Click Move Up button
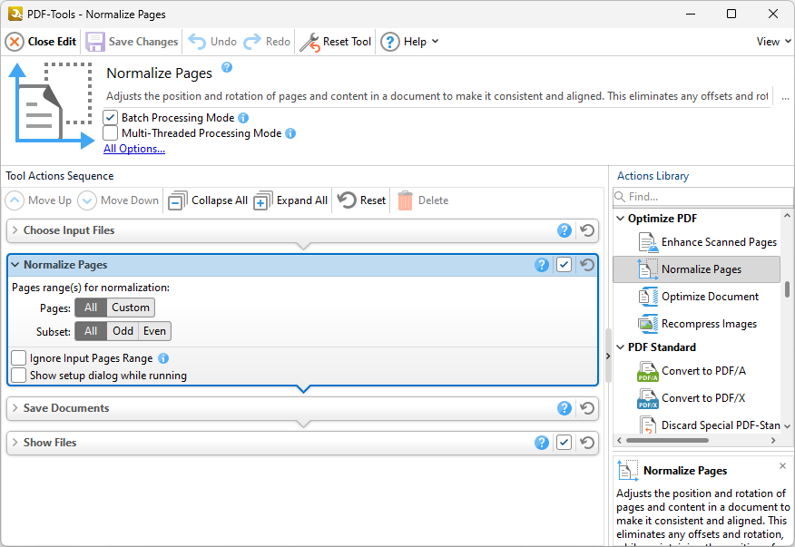The width and height of the screenshot is (795, 547). pyautogui.click(x=39, y=200)
